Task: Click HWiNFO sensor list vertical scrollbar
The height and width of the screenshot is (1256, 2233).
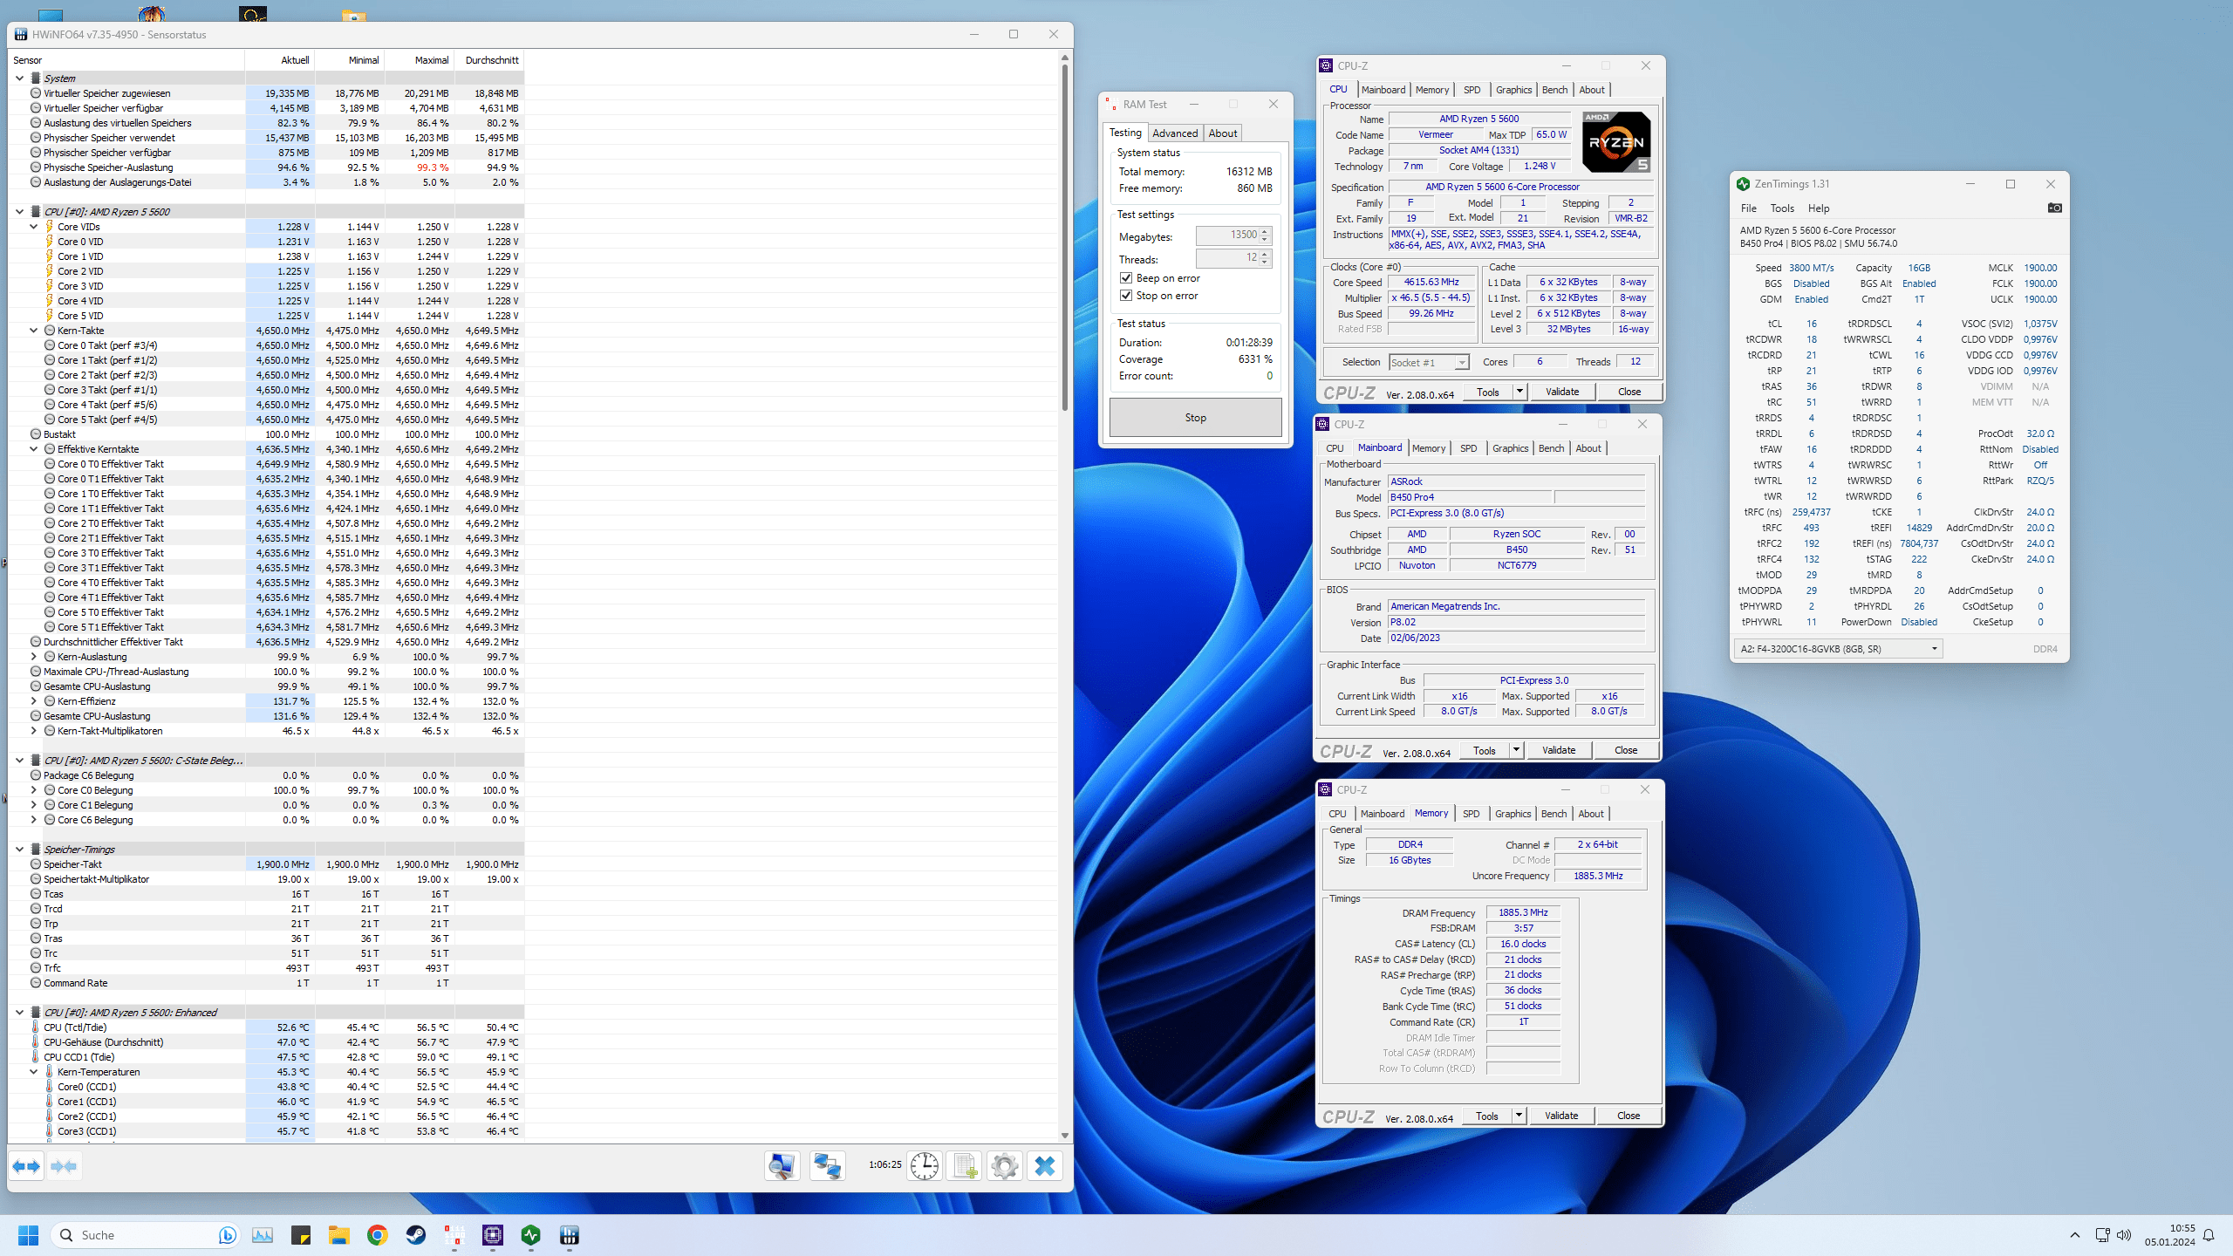Action: point(1064,235)
